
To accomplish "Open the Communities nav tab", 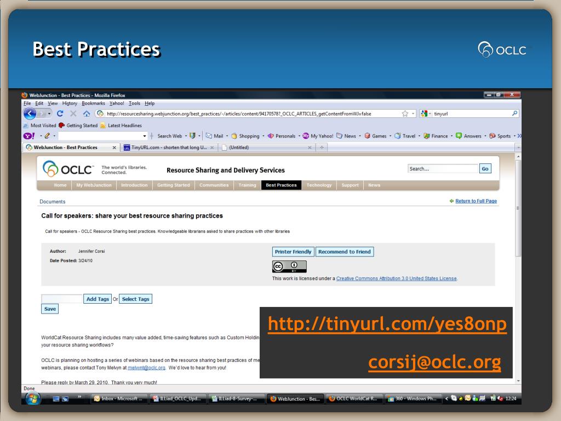I will [x=214, y=185].
